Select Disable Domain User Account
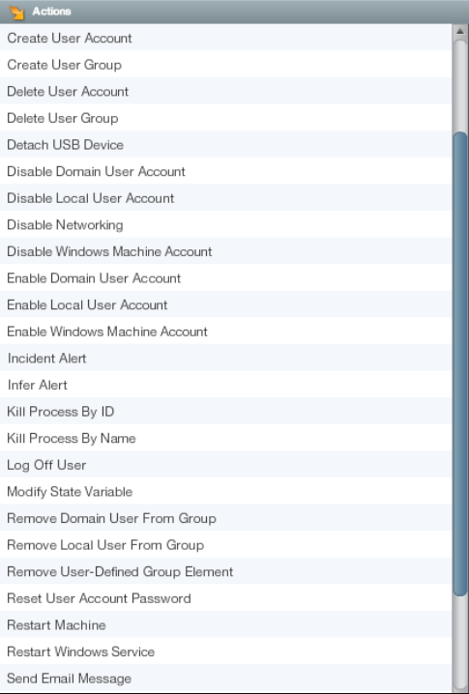 [225, 171]
